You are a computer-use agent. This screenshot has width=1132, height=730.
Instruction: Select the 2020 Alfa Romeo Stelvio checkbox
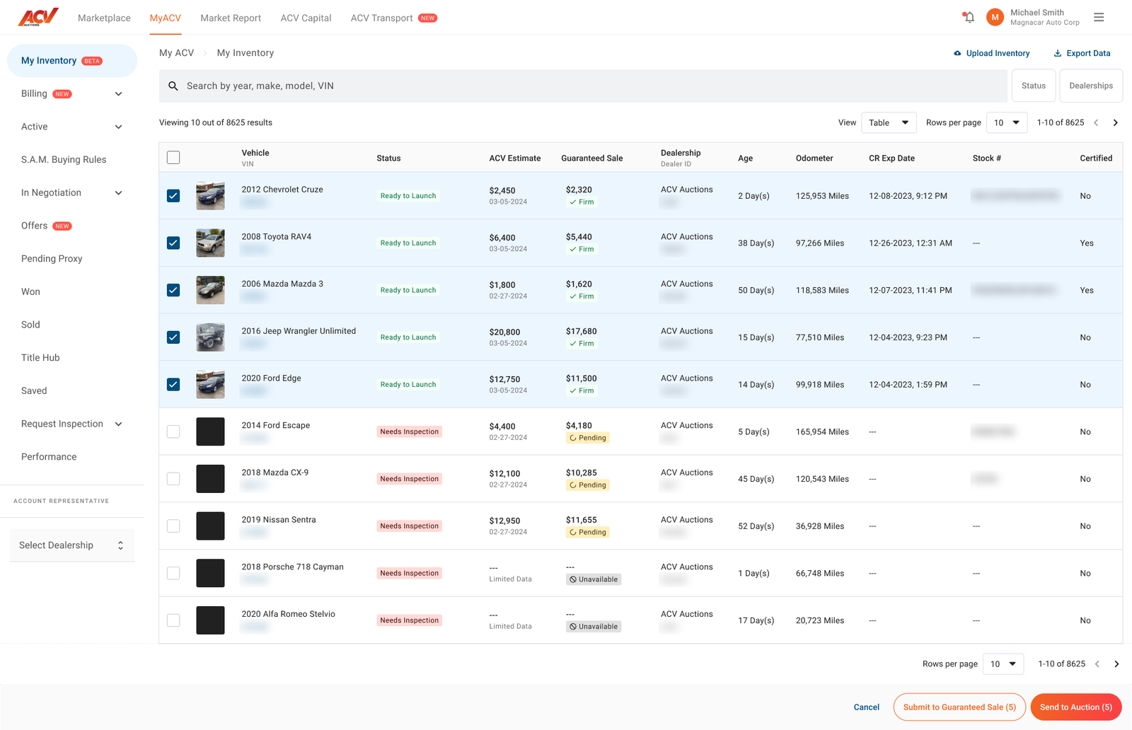click(173, 620)
